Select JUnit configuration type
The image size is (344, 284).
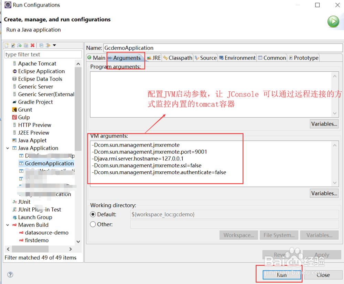pos(24,202)
